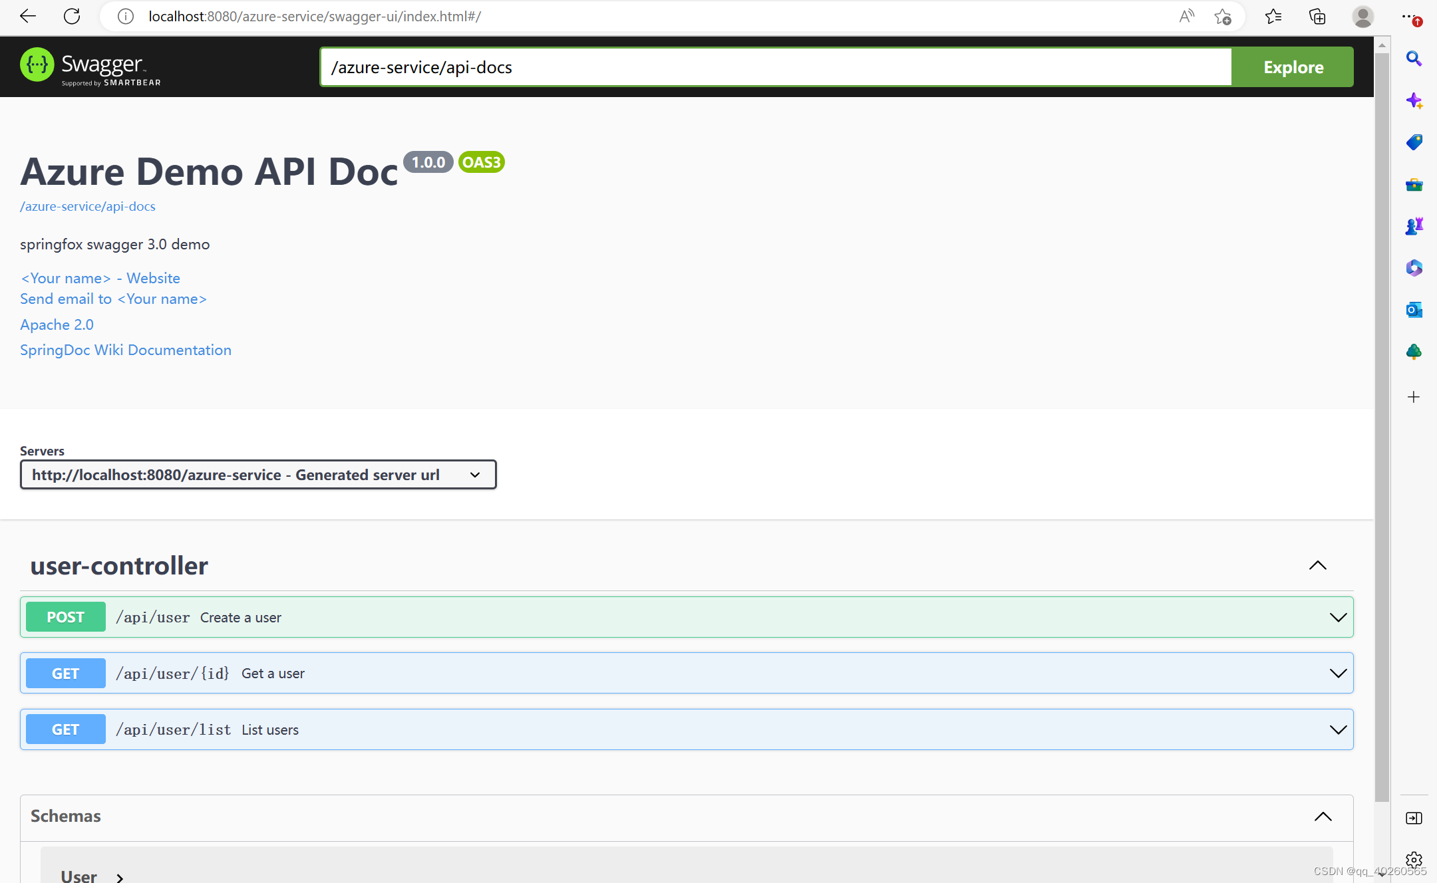Collapse the user-controller section
1437x883 pixels.
1317,566
